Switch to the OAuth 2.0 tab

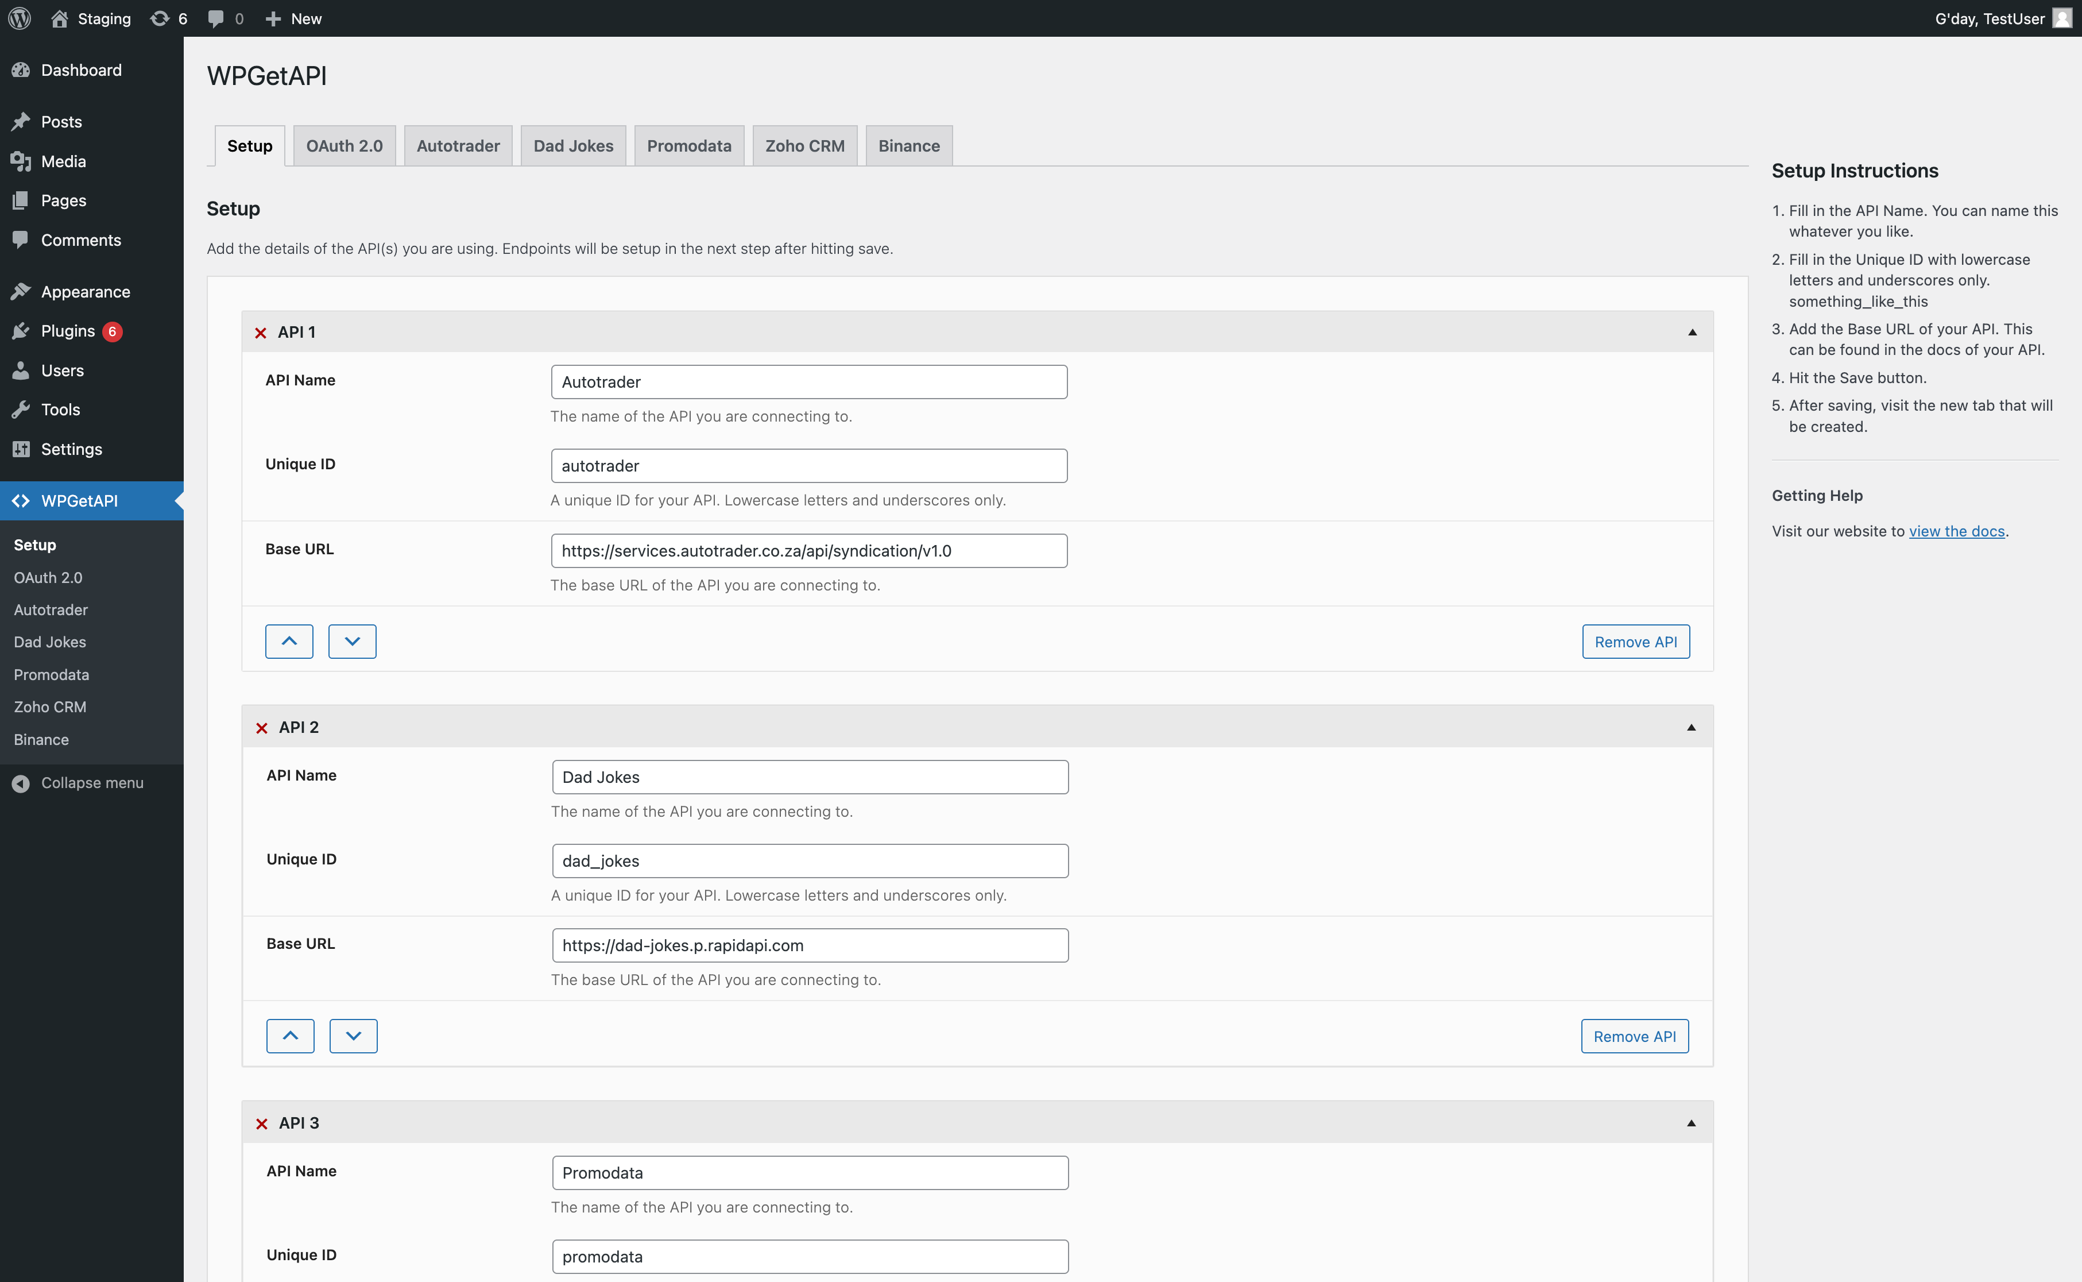click(345, 146)
